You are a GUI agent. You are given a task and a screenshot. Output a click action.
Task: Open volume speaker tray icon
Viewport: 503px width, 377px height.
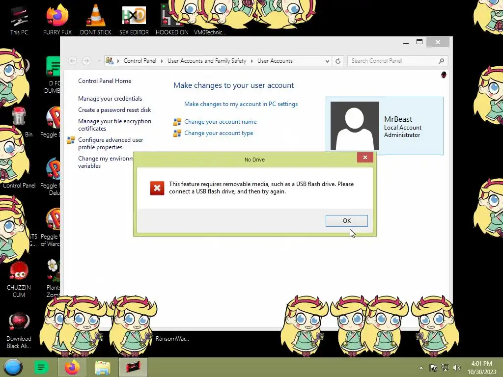click(456, 368)
